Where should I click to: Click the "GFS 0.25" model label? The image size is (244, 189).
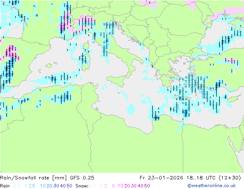[x=82, y=178]
